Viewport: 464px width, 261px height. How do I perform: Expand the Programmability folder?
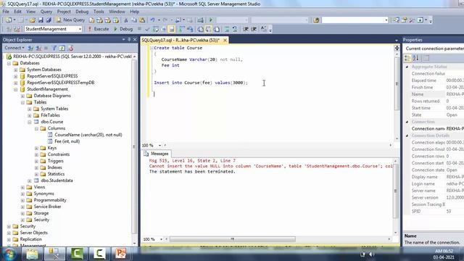coord(22,200)
